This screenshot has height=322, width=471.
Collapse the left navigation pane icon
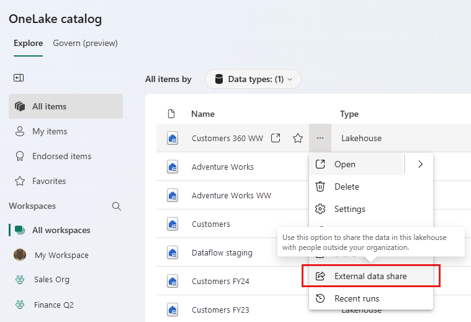point(19,78)
